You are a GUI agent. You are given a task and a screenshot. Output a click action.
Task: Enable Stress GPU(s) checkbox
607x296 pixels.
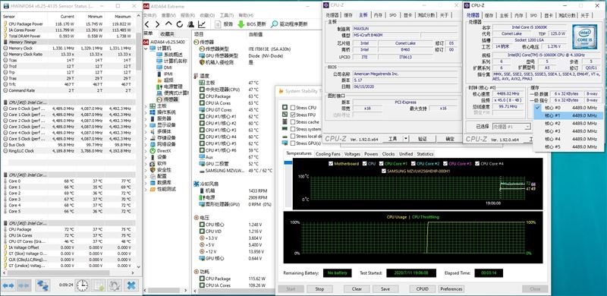(x=293, y=143)
